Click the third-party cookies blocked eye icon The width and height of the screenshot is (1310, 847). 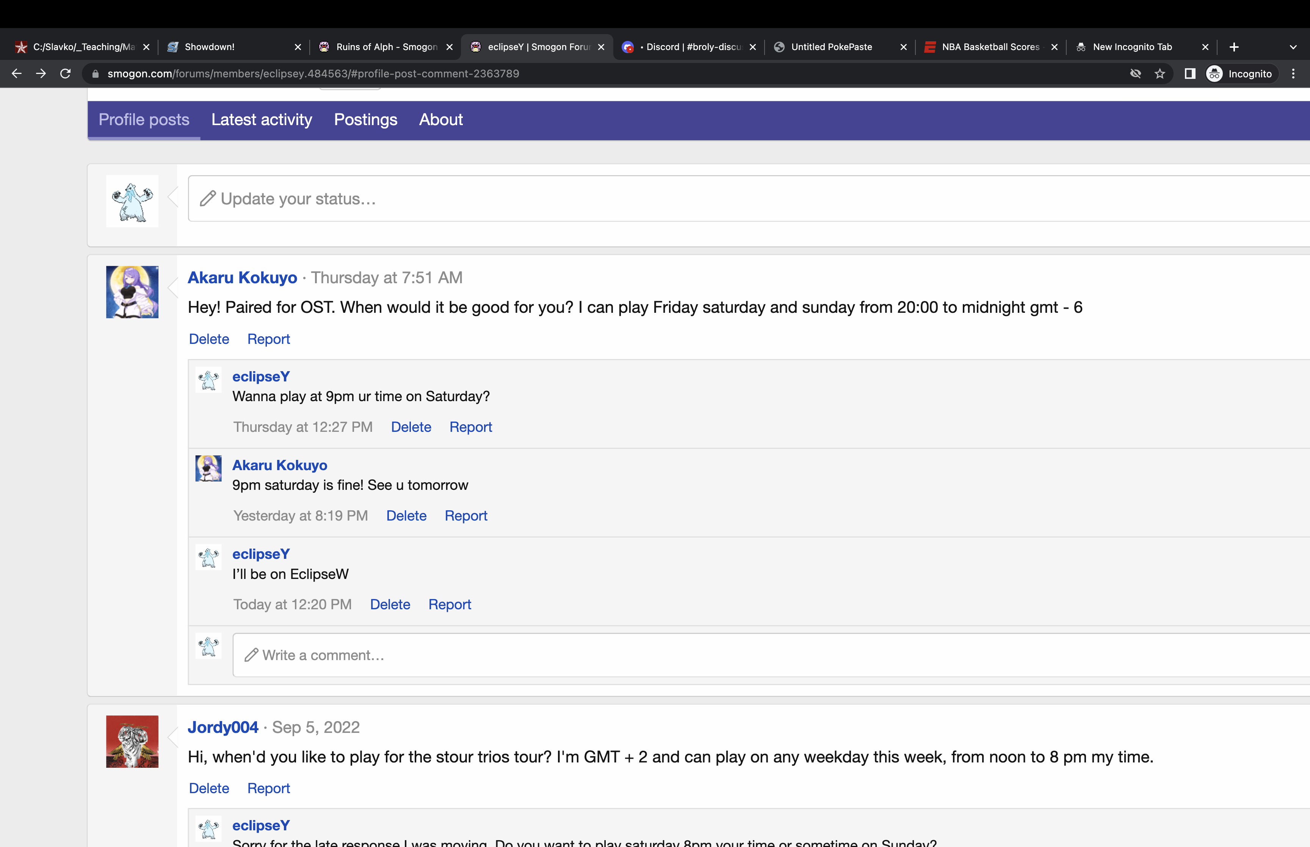click(x=1135, y=74)
